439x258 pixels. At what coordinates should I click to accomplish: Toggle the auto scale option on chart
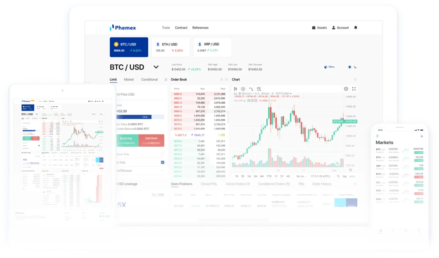pos(352,176)
